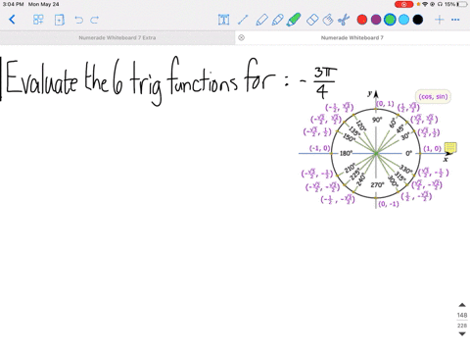This screenshot has height=353, width=470.
Task: Go to next page with down arrow
Action: 462,334
